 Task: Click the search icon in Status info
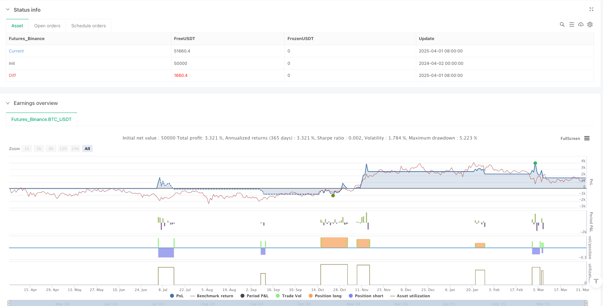[x=562, y=24]
